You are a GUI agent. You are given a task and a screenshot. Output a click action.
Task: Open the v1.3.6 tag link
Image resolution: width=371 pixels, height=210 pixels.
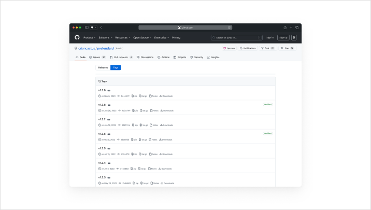(102, 134)
